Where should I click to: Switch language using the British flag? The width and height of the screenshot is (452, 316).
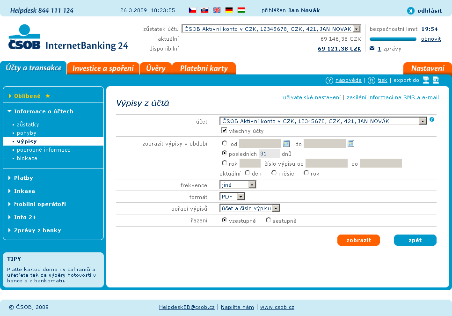coord(217,10)
